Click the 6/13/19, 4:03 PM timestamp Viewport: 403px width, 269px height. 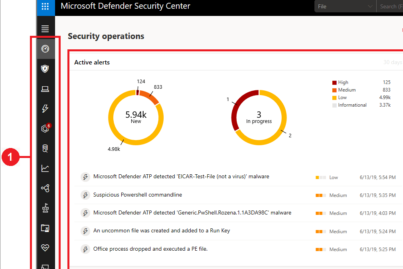pos(377,213)
